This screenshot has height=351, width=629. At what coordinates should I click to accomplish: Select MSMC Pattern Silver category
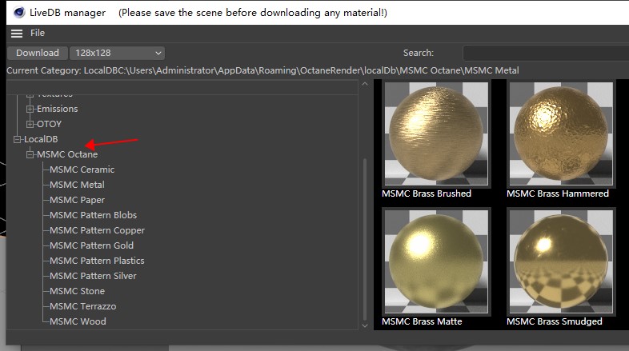click(x=93, y=276)
